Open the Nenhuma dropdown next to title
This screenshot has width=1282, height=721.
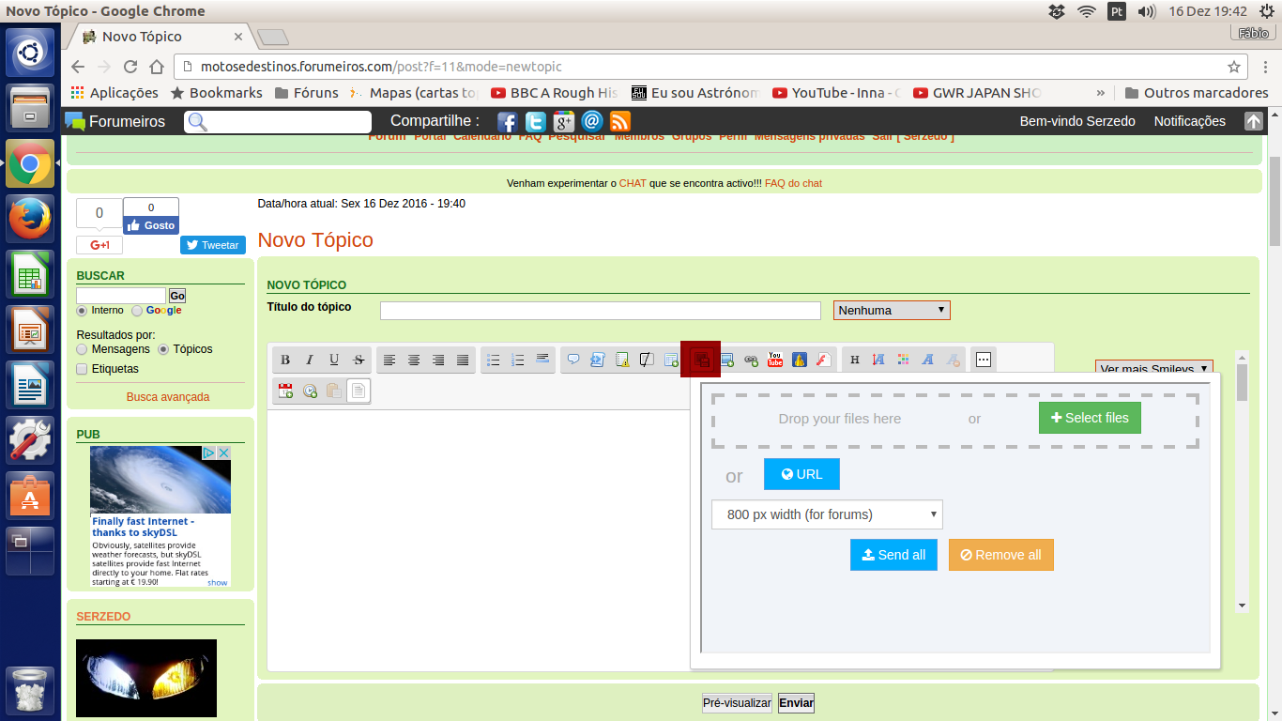pyautogui.click(x=892, y=310)
